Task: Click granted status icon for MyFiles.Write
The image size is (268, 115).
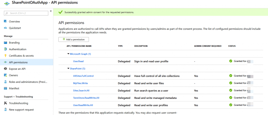Action: [x=231, y=83]
